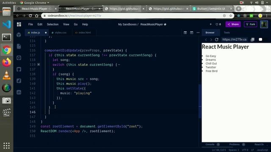Open the Deployment rocket icon in sidebar
The image size is (271, 152).
click(19, 81)
